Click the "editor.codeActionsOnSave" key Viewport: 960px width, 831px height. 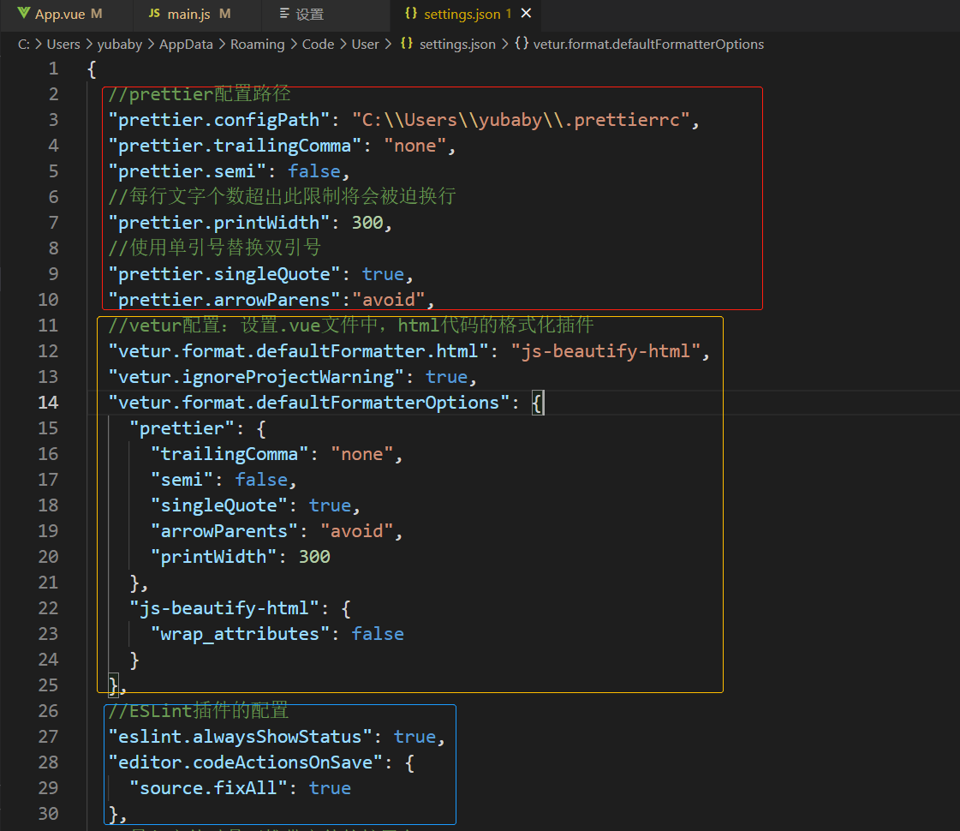point(246,762)
